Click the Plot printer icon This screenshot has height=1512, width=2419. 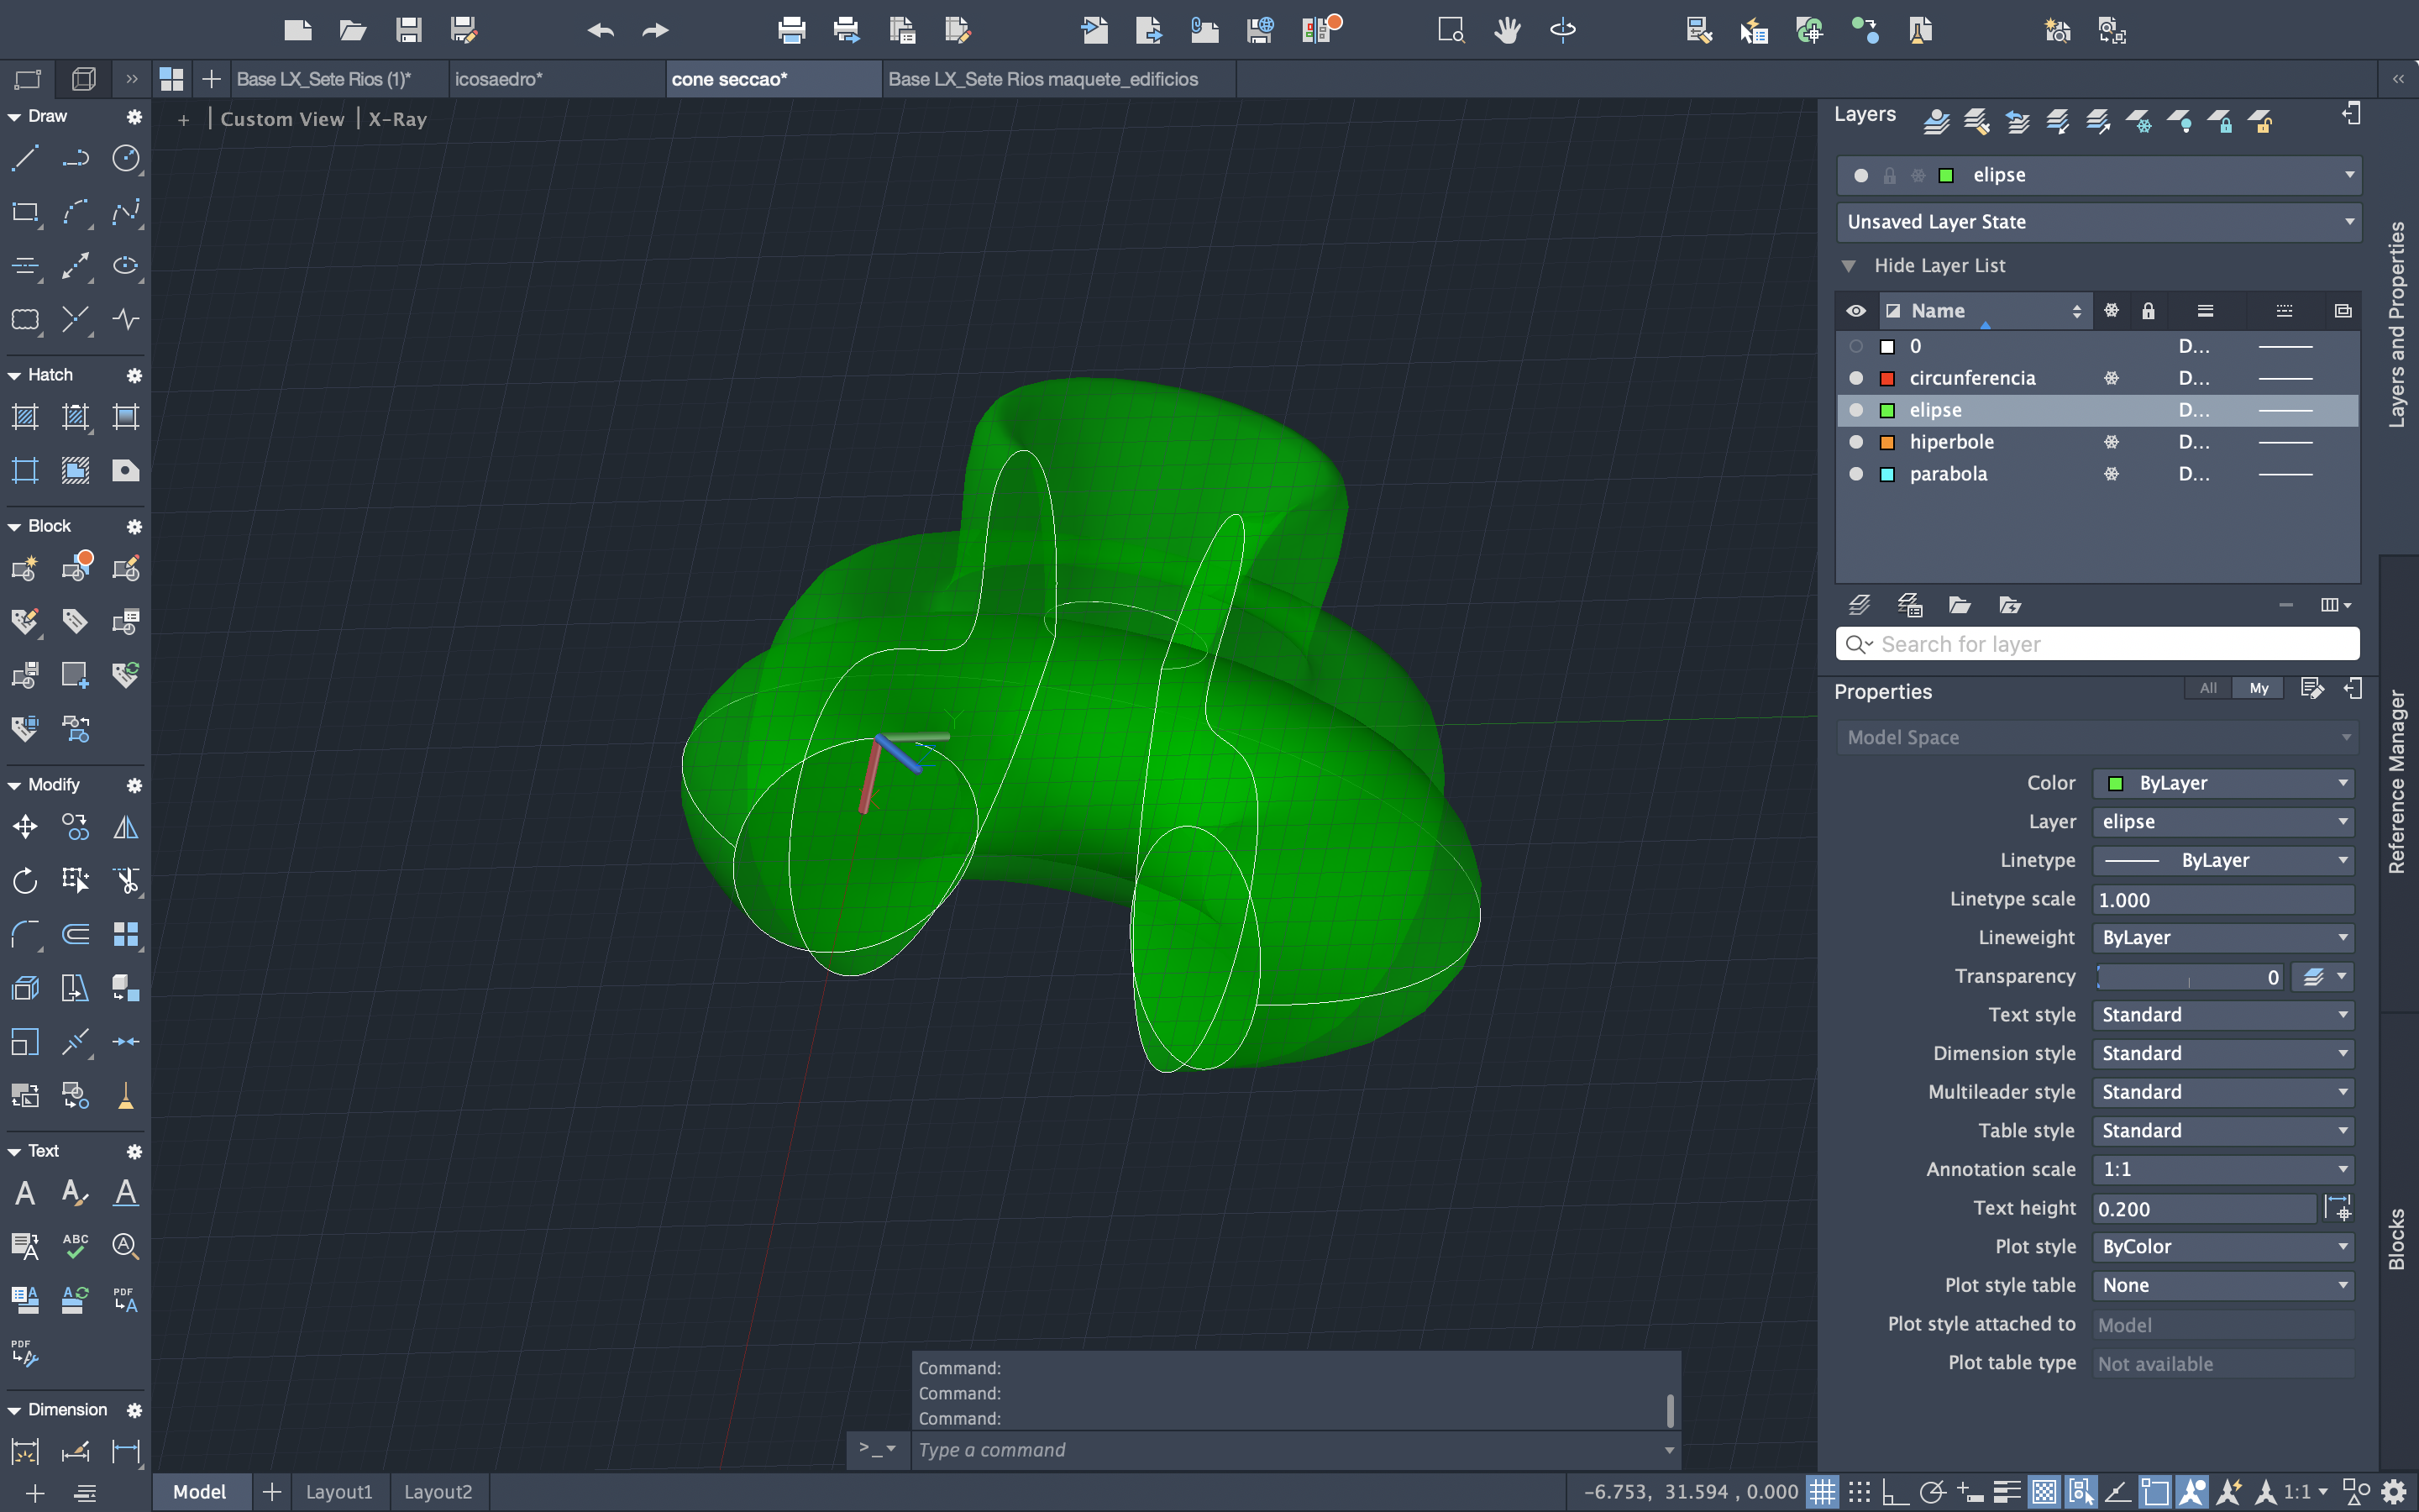pos(792,30)
